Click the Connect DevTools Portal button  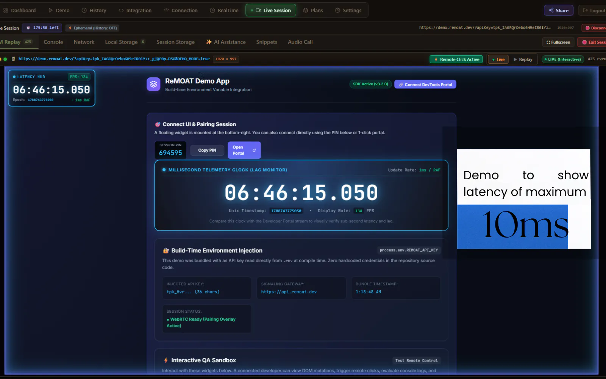[x=425, y=85]
